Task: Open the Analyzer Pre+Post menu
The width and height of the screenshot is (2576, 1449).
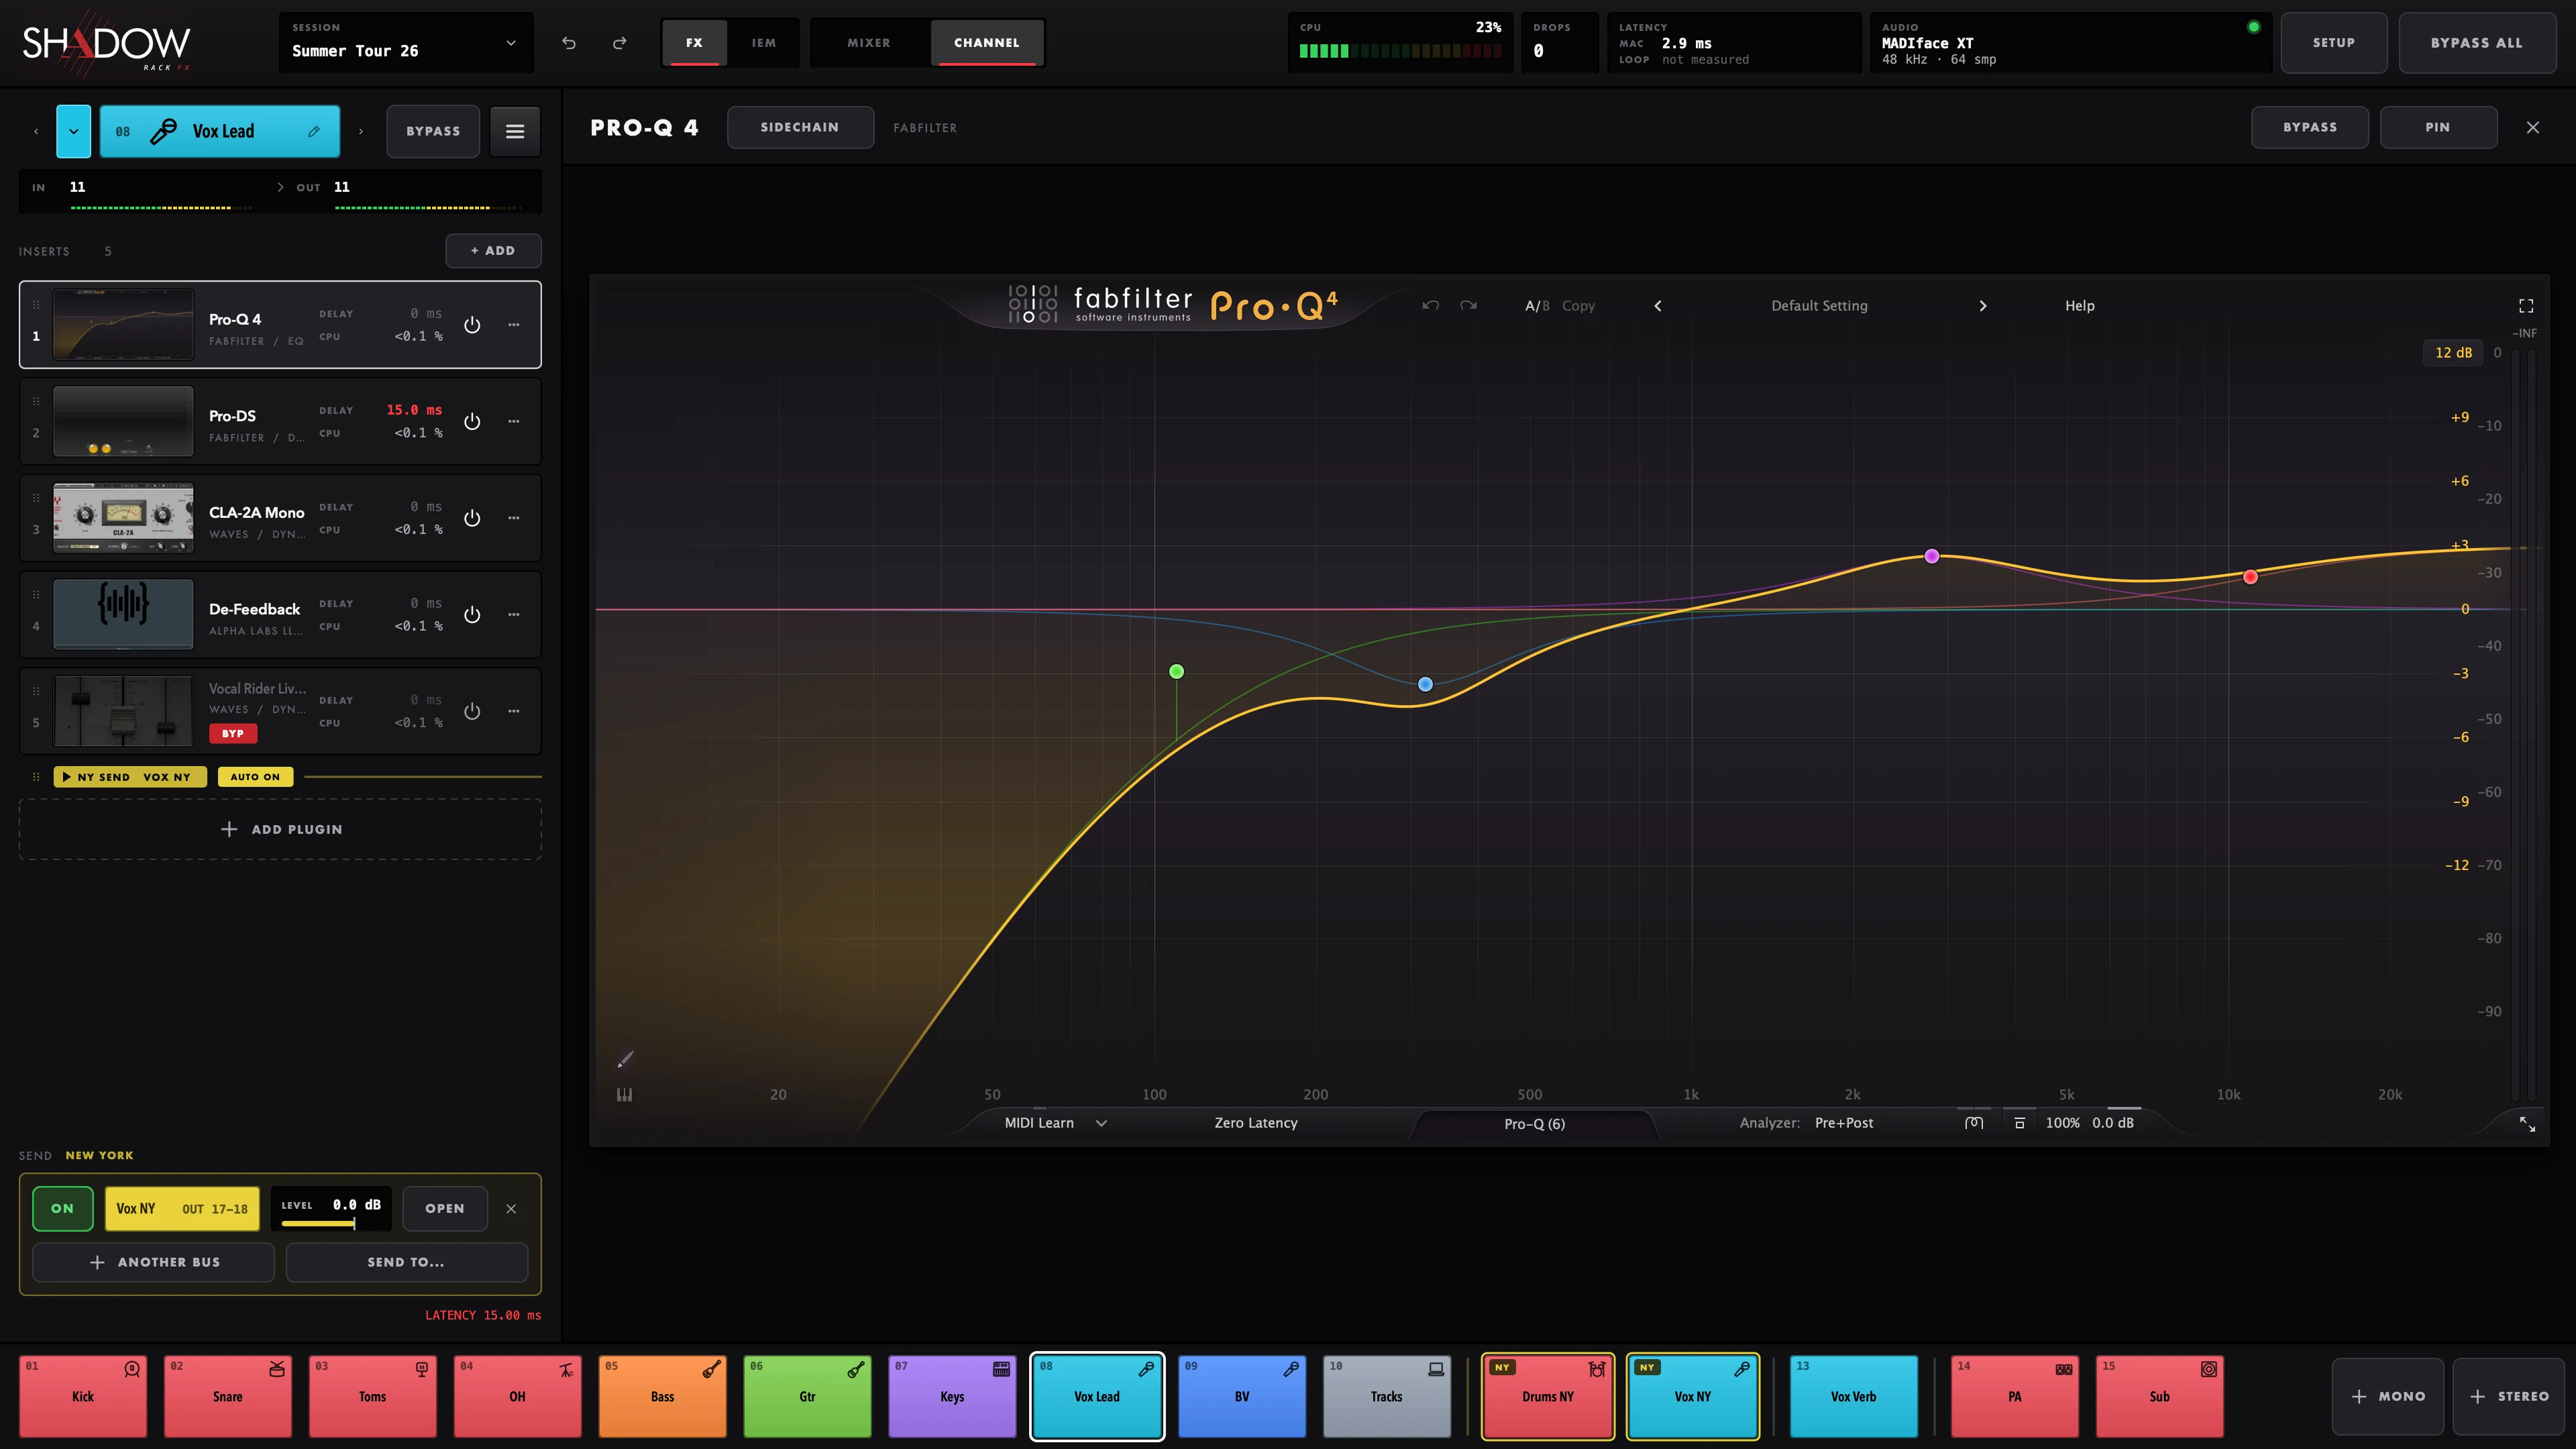Action: click(1844, 1123)
